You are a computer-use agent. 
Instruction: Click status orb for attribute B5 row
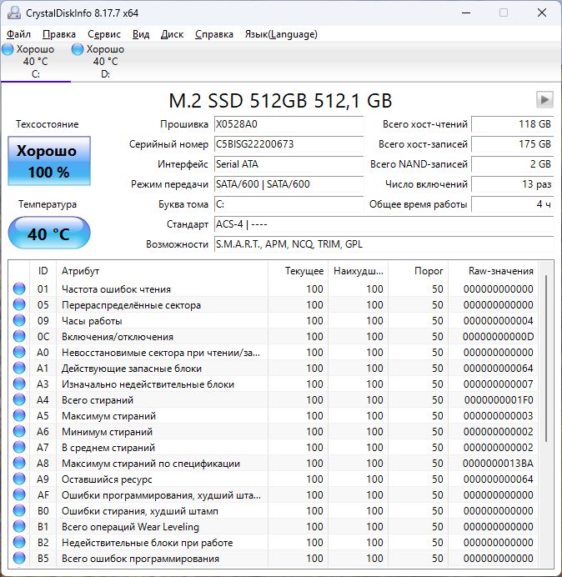point(19,559)
